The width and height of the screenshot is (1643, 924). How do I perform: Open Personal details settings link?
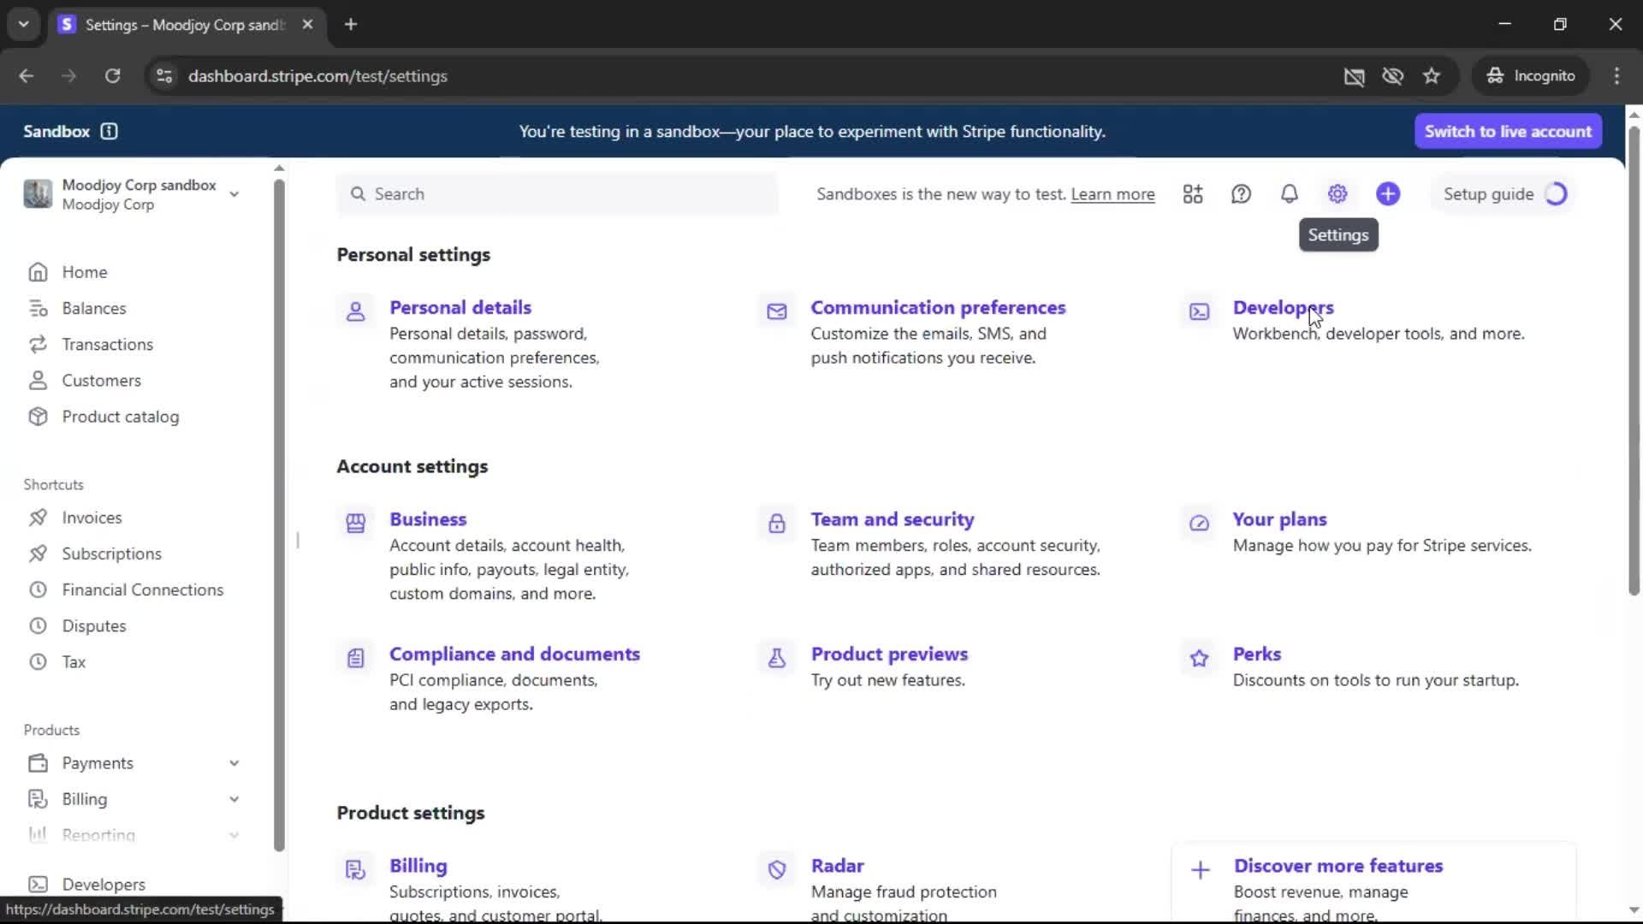[460, 307]
